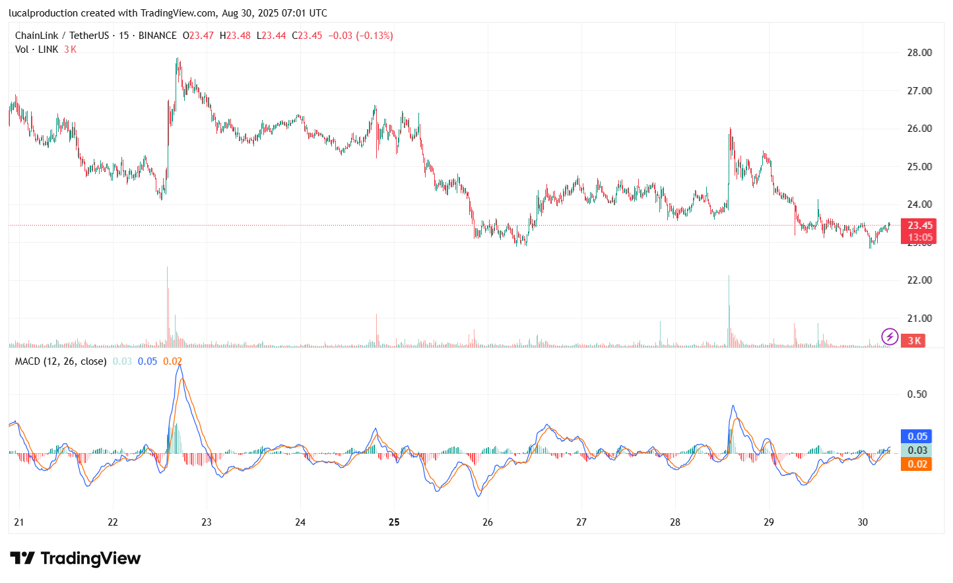Click date 28 on time axis
Screen dimensions: 953x583
tap(675, 522)
